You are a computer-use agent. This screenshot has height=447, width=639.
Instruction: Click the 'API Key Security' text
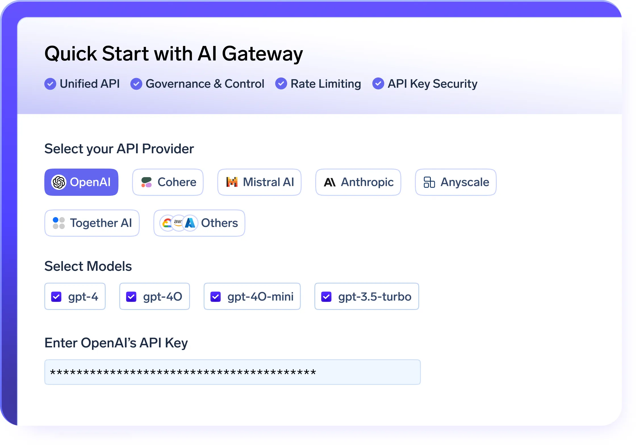[x=433, y=84]
